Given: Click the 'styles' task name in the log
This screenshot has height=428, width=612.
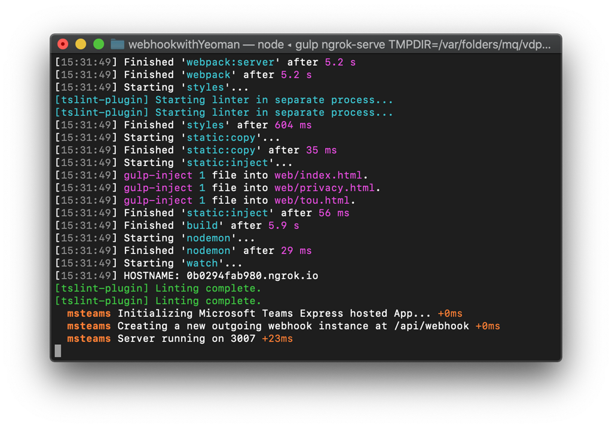Looking at the screenshot, I should (206, 87).
